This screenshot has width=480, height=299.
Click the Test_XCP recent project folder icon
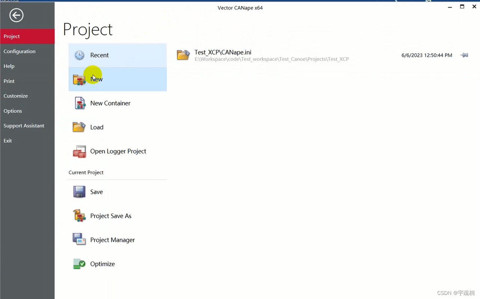coord(183,55)
